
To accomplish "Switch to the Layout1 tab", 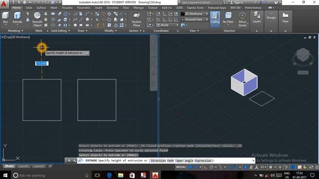I will click(23, 166).
